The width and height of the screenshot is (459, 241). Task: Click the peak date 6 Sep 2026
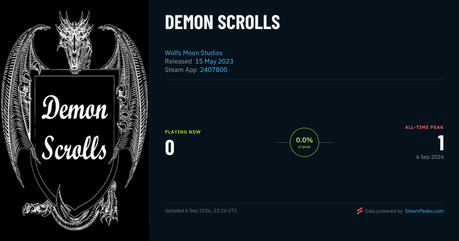click(430, 157)
